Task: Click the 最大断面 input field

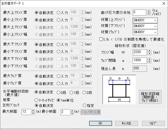Action: (x=26, y=112)
